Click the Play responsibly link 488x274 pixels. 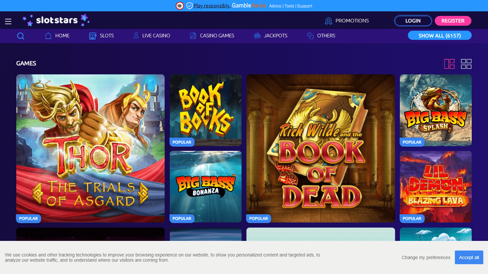click(x=212, y=6)
